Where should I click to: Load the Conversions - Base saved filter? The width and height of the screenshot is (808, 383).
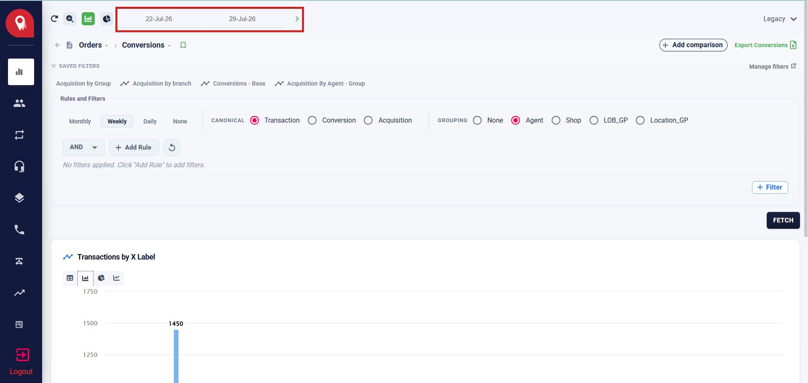pos(233,83)
